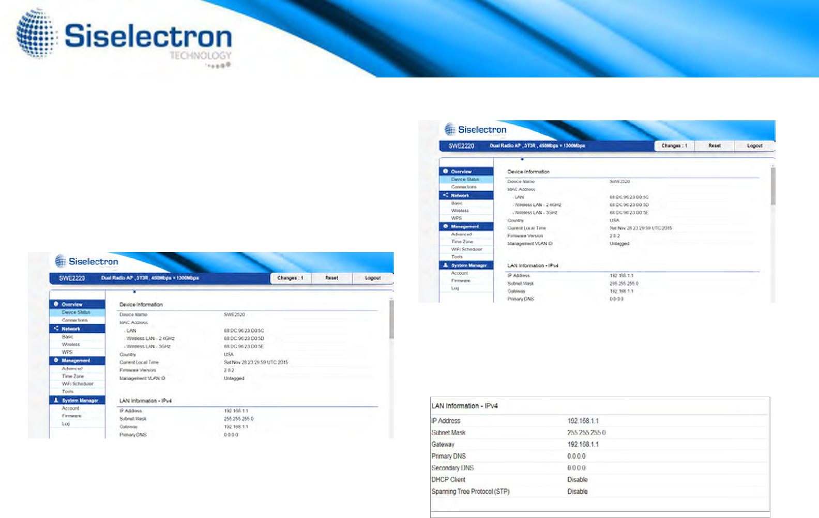This screenshot has height=518, width=819.
Task: Open WPS in the left screenshot sidebar
Action: pyautogui.click(x=77, y=352)
